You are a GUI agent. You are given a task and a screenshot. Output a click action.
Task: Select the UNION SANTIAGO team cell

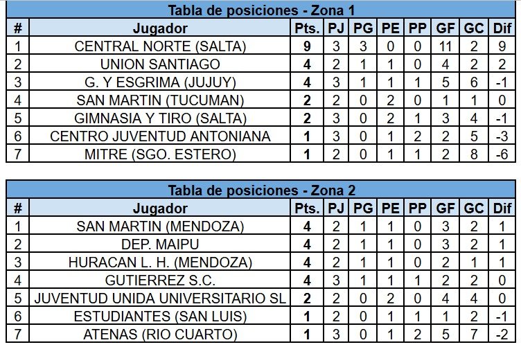tap(160, 64)
